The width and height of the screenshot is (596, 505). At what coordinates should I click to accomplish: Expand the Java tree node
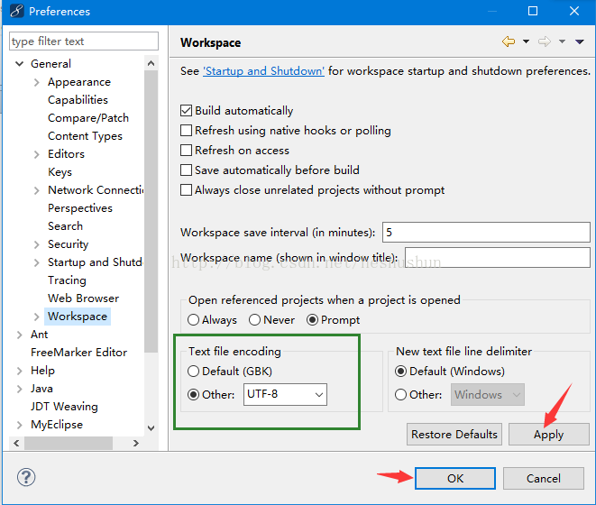point(19,389)
